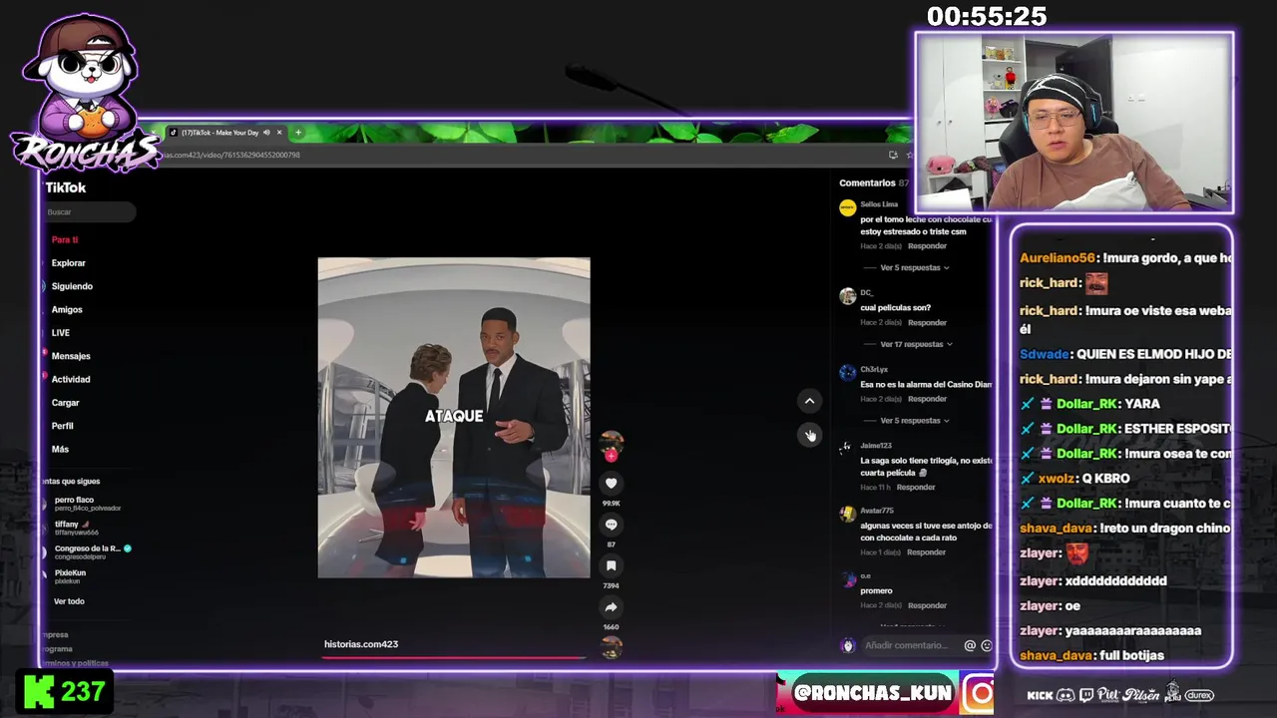Screen dimensions: 1277x718
Task: Click Dollar_RK message 'YARA'
Action: [x=1141, y=404]
